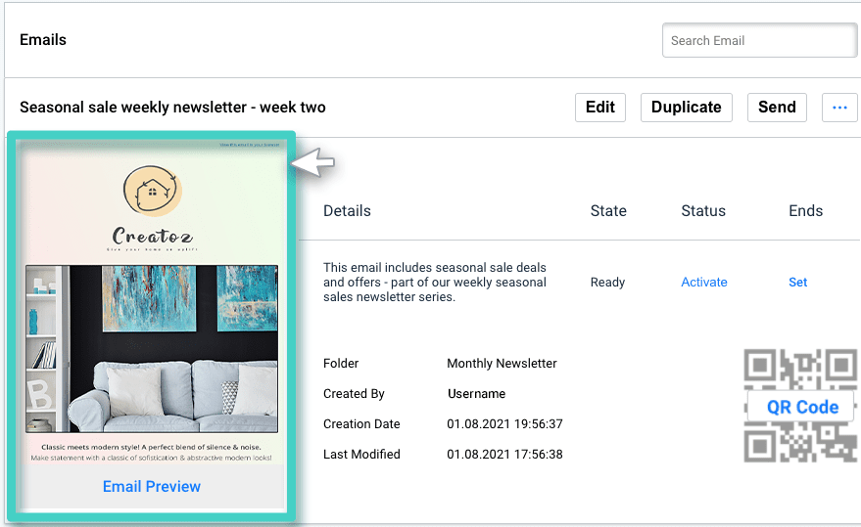Click the newsletter title Seasonal sale weekly
This screenshot has height=527, width=861.
(x=172, y=108)
